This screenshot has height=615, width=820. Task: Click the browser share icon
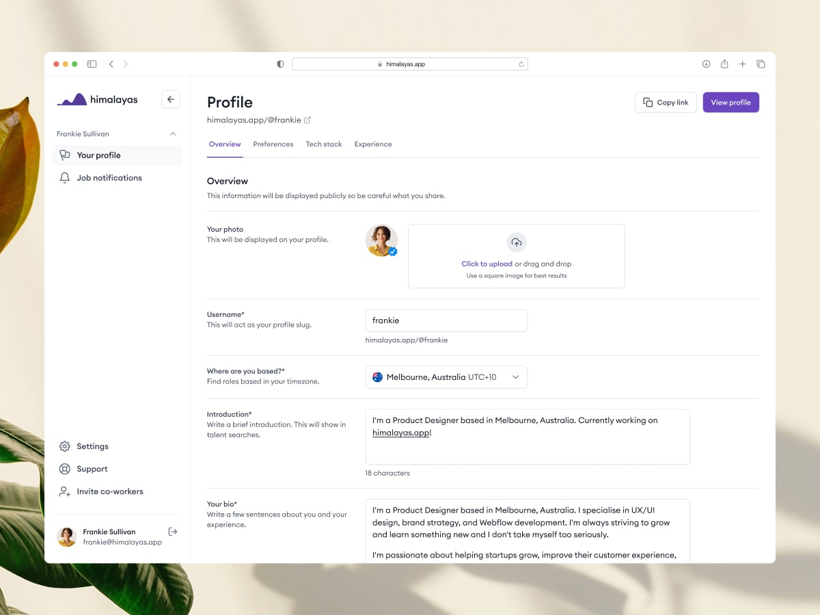click(724, 64)
